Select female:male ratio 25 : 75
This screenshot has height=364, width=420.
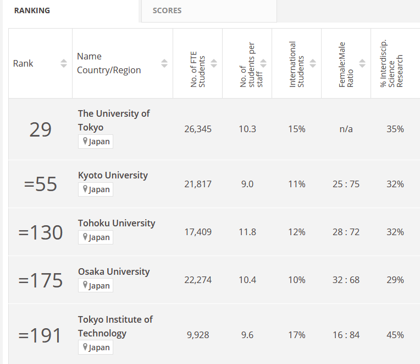(346, 184)
